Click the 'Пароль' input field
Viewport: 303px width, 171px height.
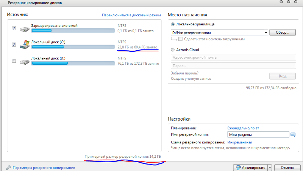tap(233, 66)
